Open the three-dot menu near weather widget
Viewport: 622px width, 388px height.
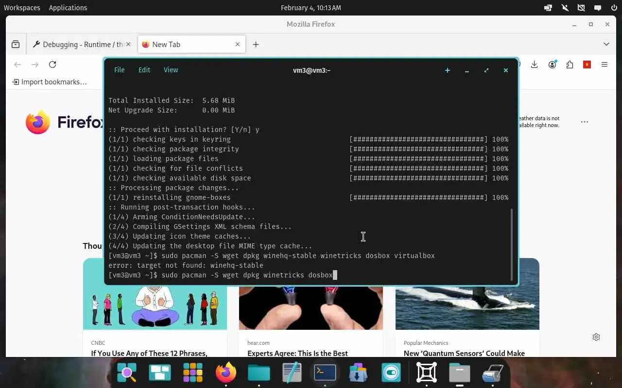coord(585,122)
